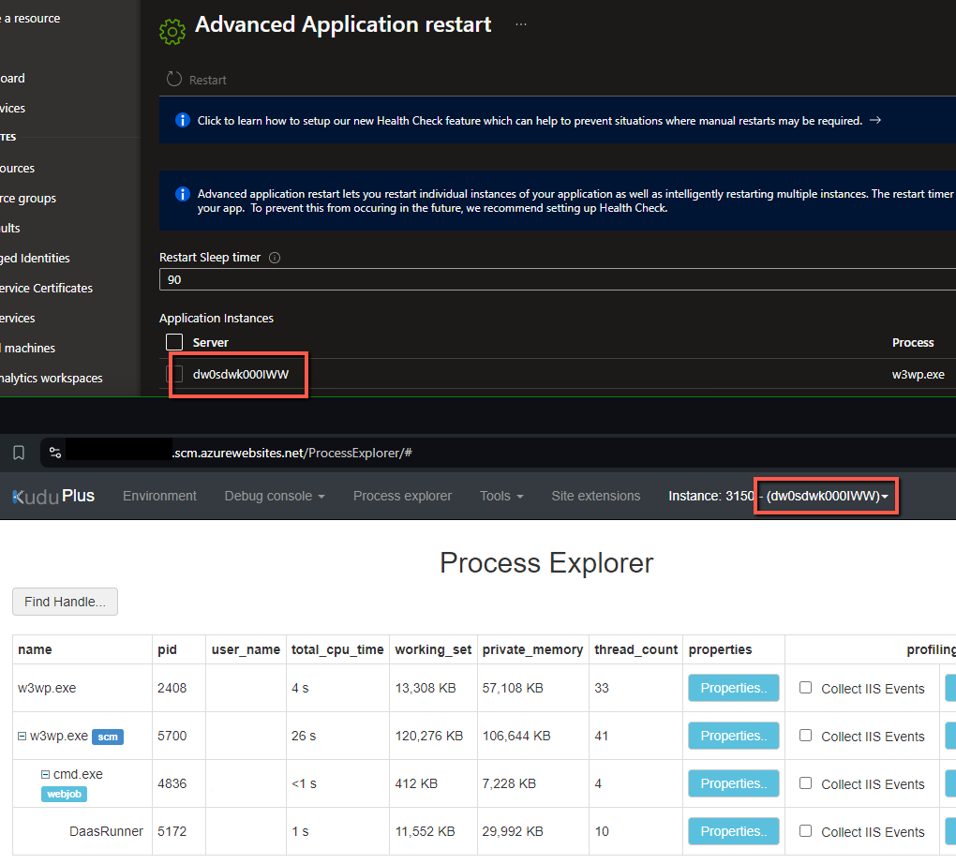The width and height of the screenshot is (956, 864).
Task: Click the Find Handle... button
Action: [66, 602]
